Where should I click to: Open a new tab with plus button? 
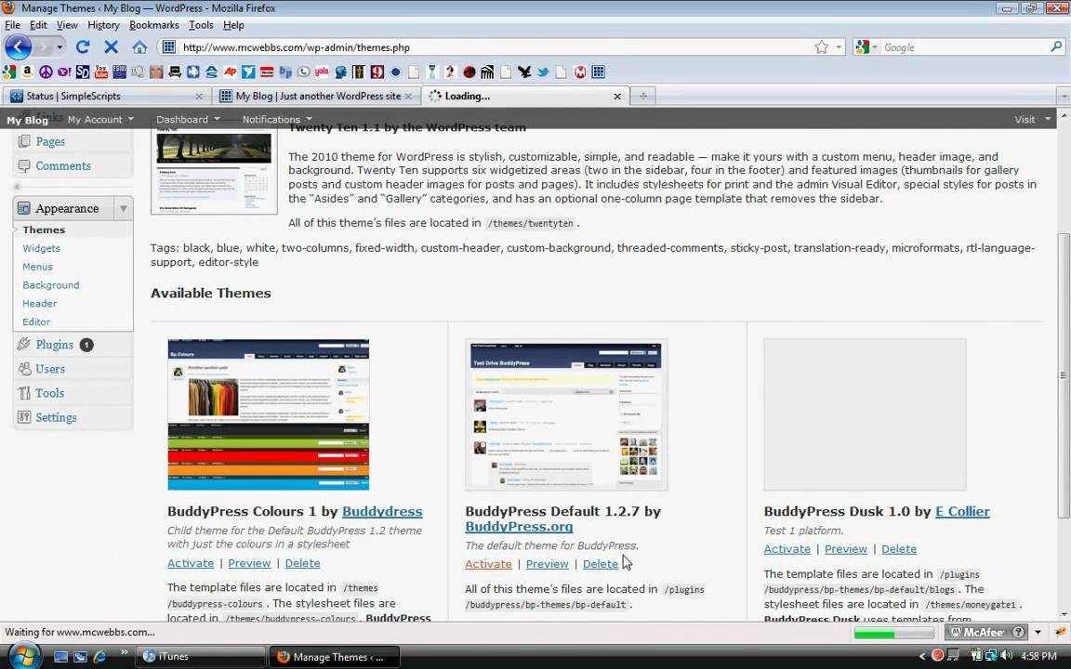coord(642,97)
